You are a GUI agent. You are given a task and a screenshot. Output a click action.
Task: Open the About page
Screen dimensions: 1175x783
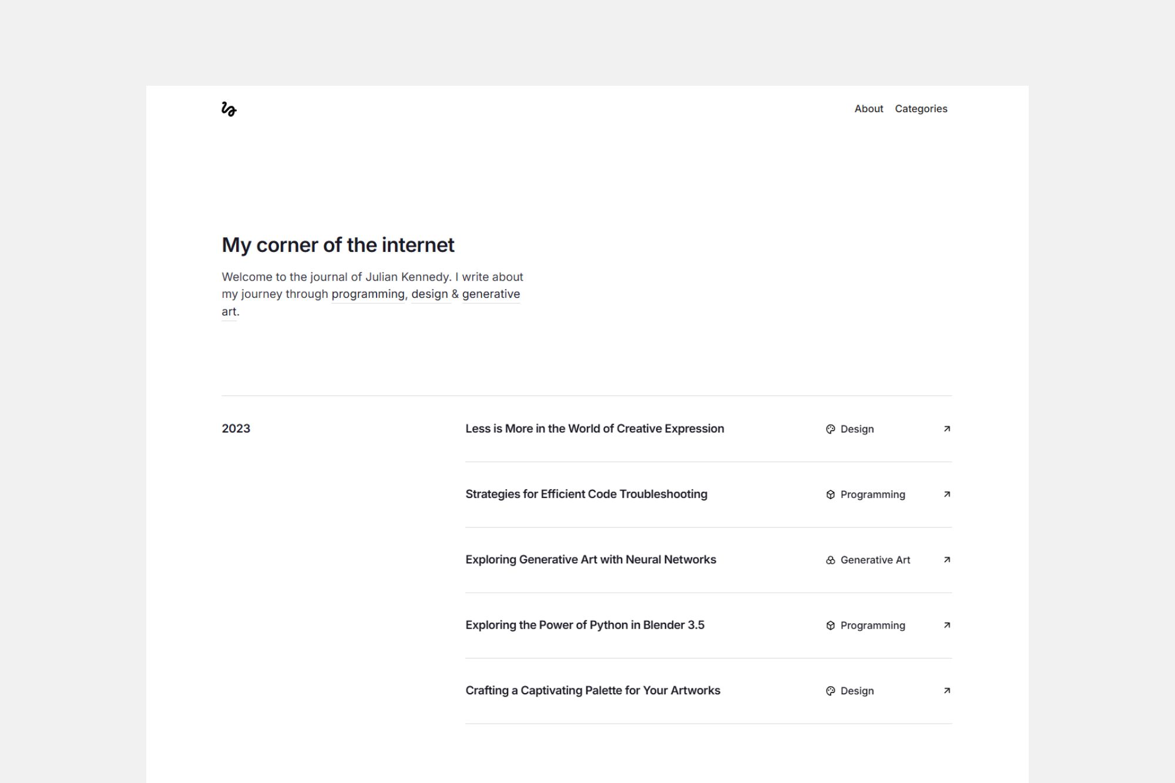tap(868, 109)
